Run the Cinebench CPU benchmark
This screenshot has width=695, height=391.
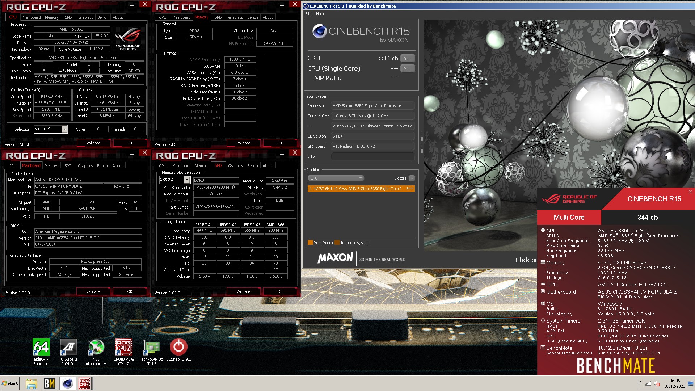point(407,59)
